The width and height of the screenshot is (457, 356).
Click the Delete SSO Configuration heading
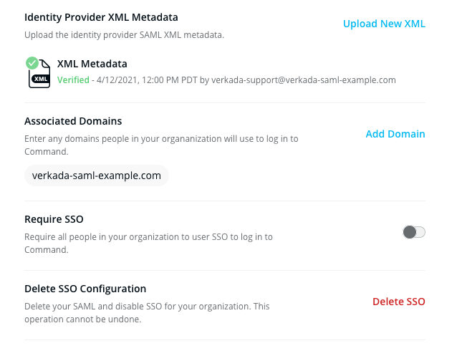click(x=85, y=289)
